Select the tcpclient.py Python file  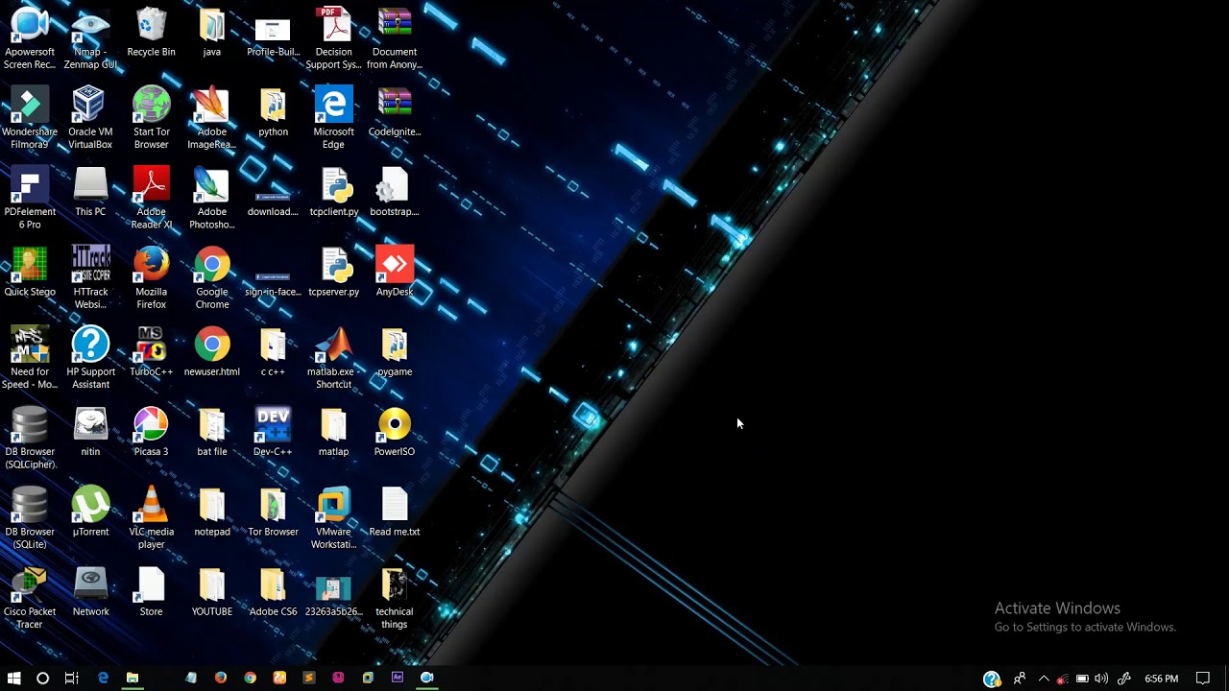click(x=333, y=192)
